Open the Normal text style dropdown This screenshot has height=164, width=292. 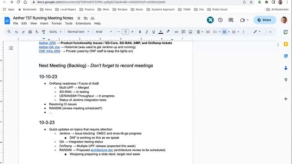pos(78,32)
